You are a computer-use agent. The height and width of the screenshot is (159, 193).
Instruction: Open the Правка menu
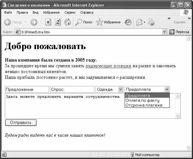(x=22, y=13)
